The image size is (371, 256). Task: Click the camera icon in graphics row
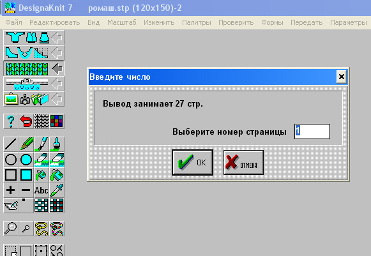tap(25, 99)
